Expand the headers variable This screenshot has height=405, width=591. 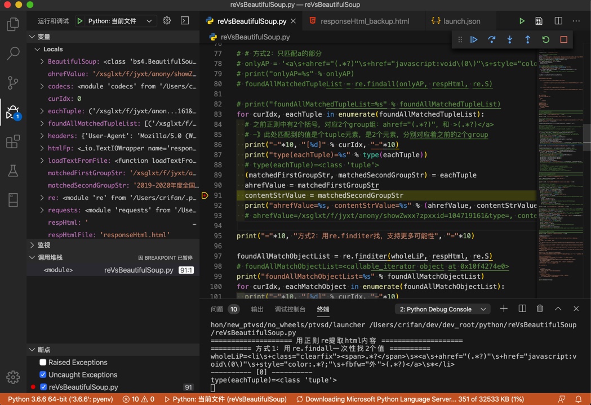[42, 136]
